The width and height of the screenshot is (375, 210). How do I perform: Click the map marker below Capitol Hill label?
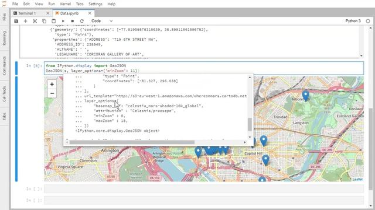[x=265, y=160]
